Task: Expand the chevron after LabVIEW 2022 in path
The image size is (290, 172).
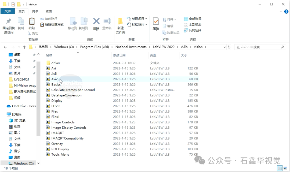Action: point(178,47)
